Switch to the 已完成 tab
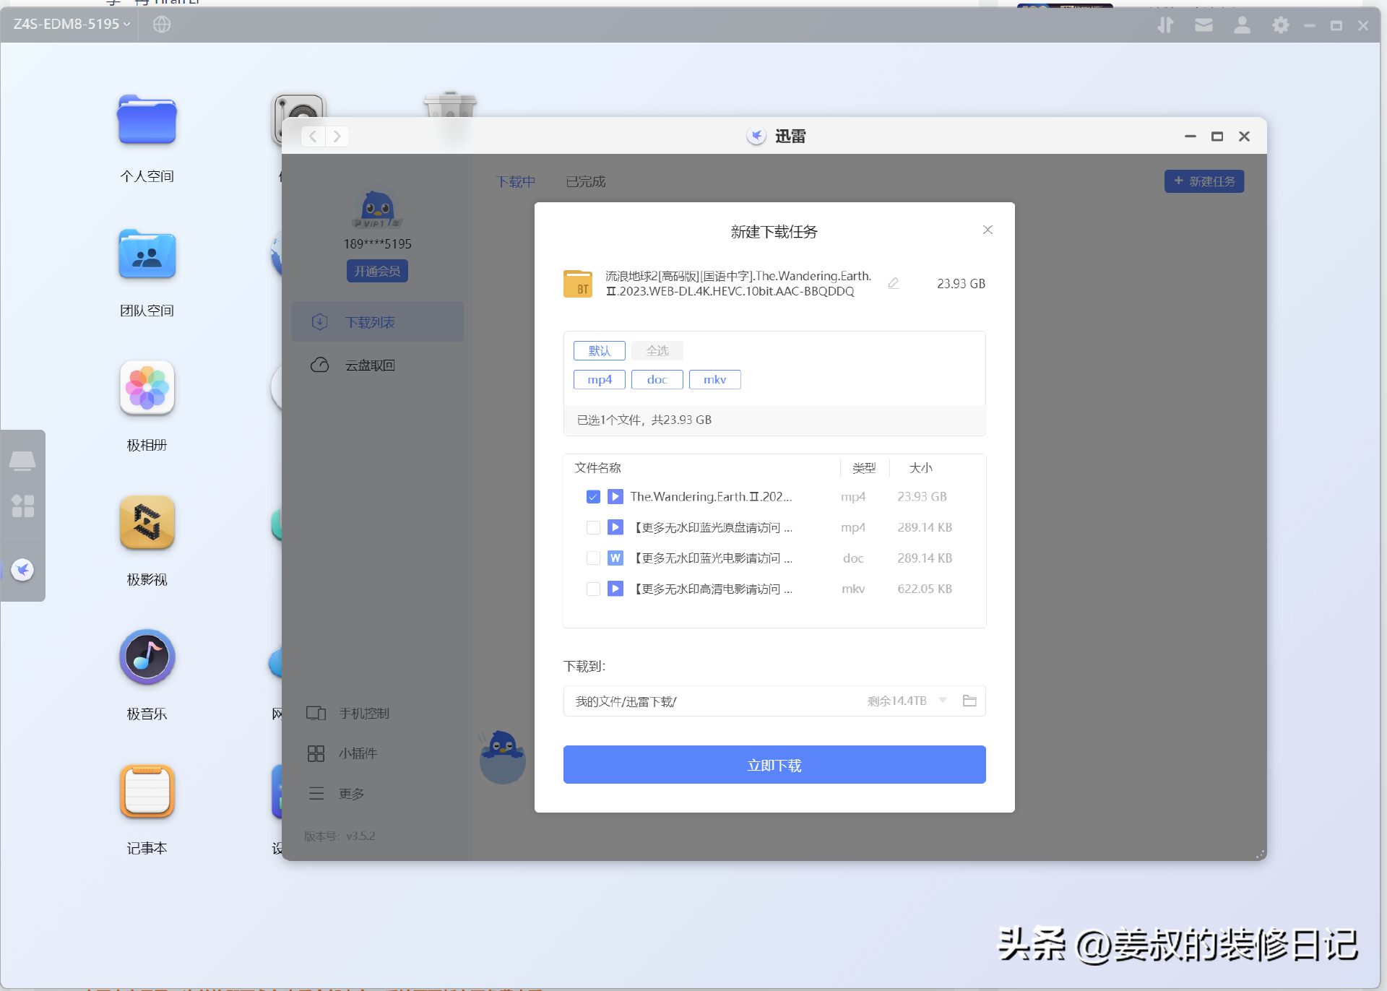Screen dimensions: 1387x991 [585, 181]
